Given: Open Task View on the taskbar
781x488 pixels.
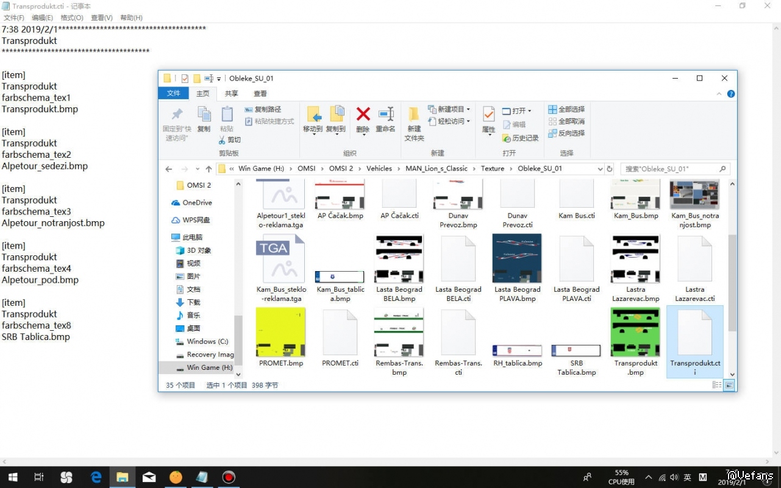Looking at the screenshot, I should [x=39, y=477].
